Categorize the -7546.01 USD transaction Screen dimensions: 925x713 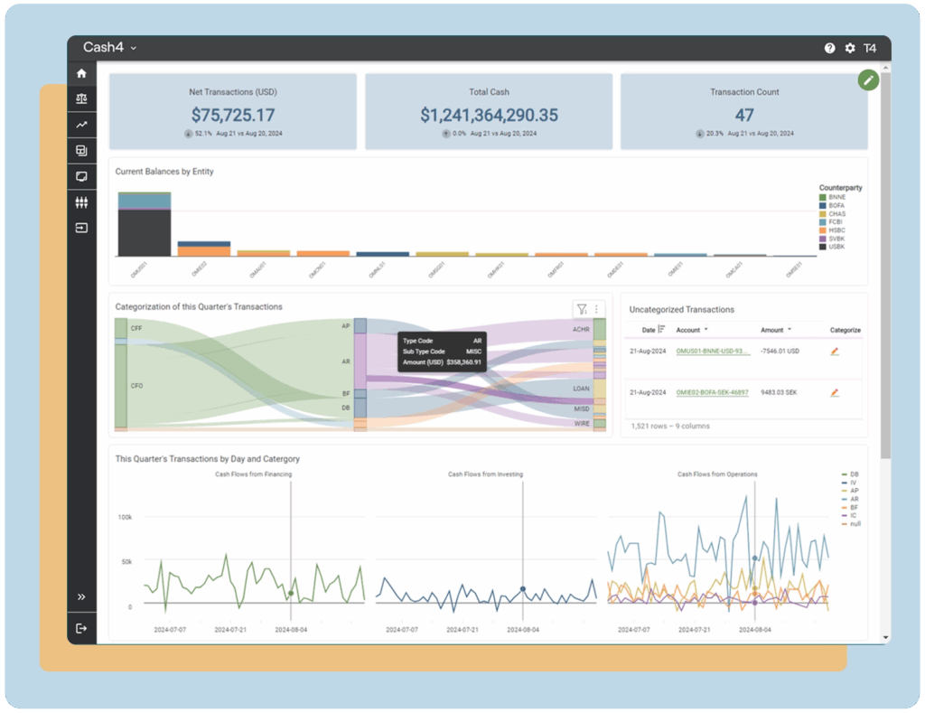click(x=834, y=352)
